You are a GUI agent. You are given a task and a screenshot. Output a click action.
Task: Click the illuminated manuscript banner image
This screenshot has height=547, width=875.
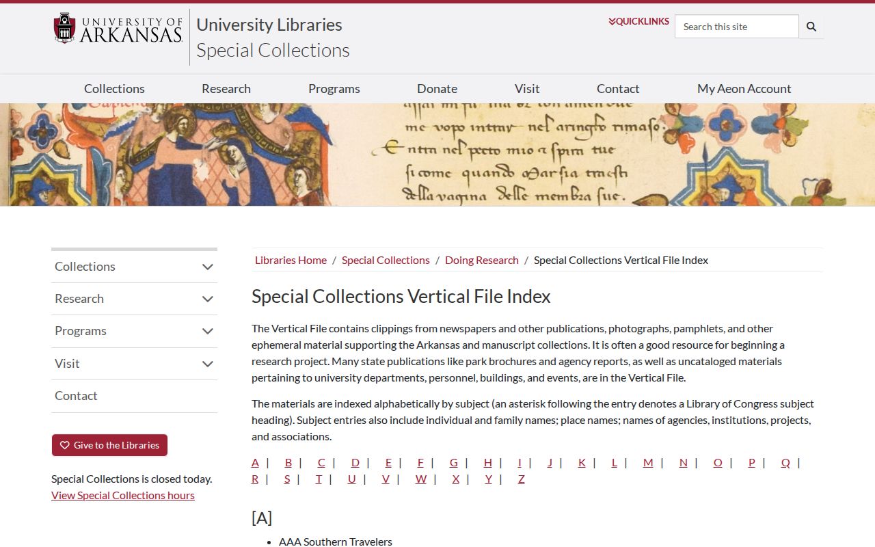click(437, 155)
